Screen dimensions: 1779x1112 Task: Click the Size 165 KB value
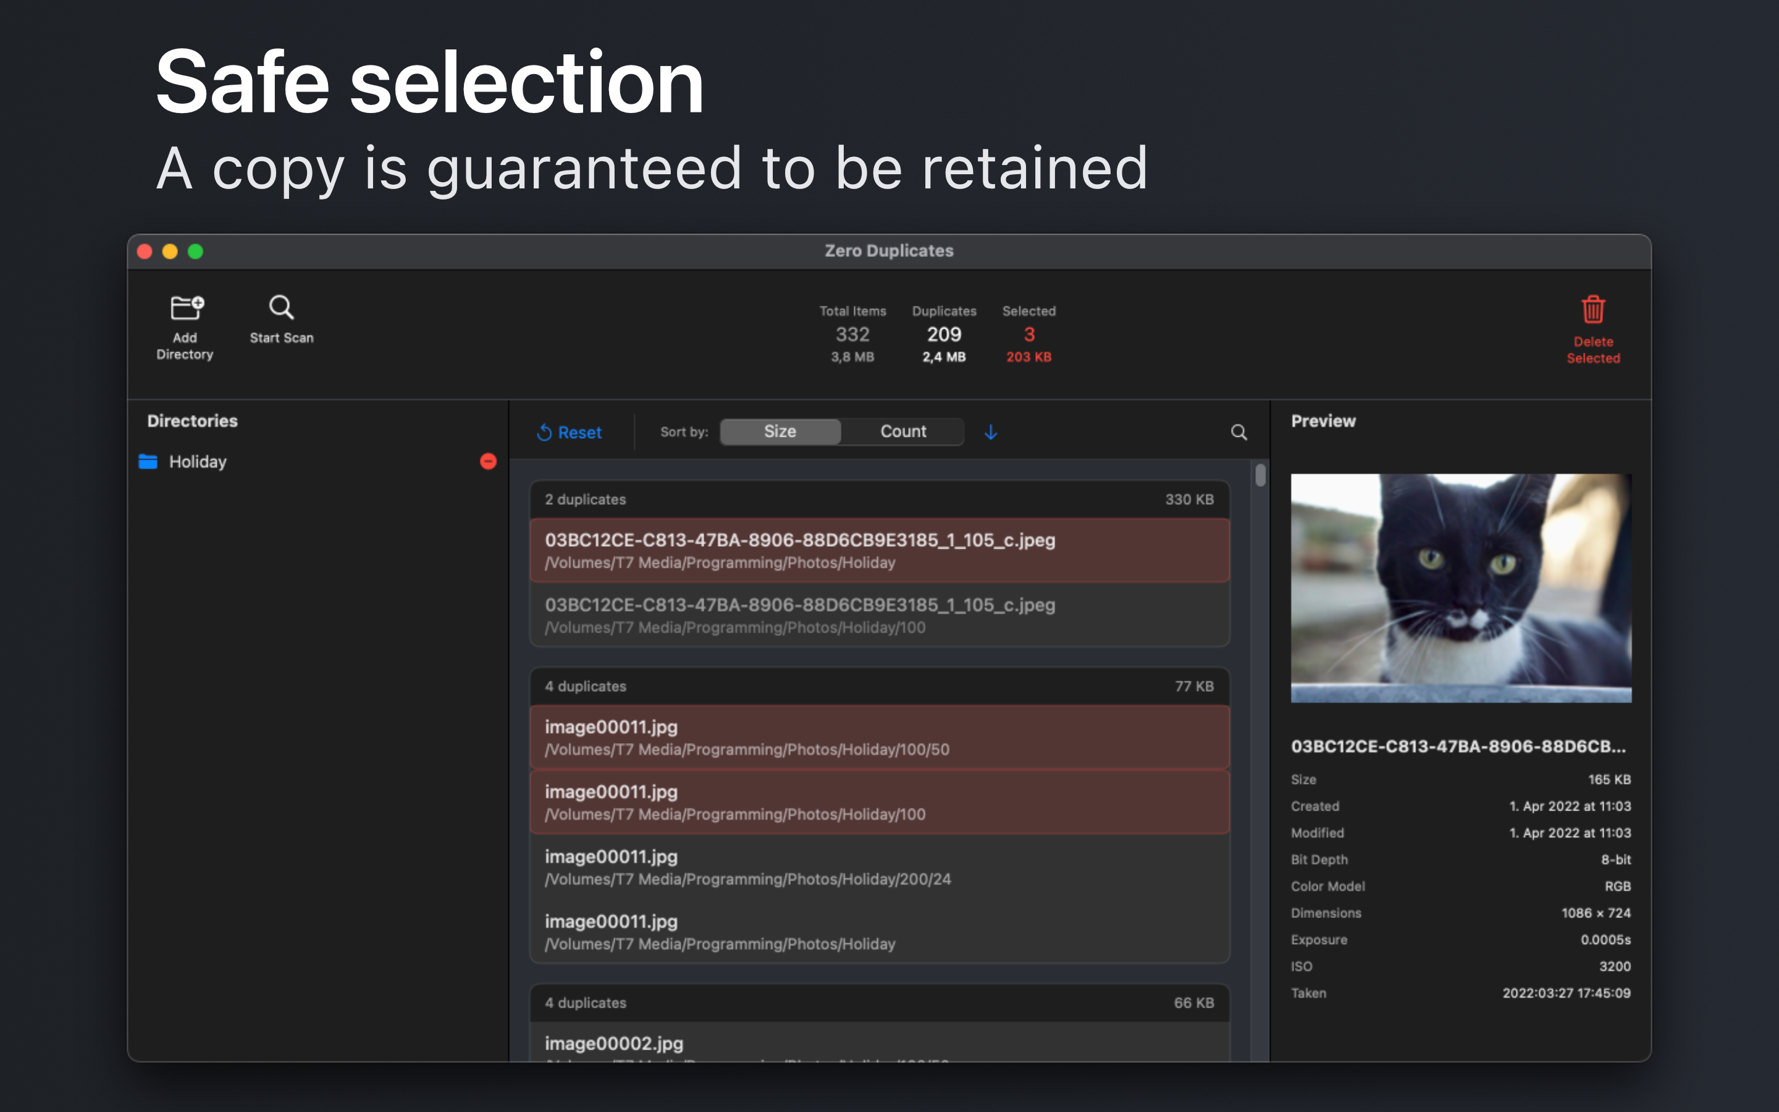point(1609,780)
